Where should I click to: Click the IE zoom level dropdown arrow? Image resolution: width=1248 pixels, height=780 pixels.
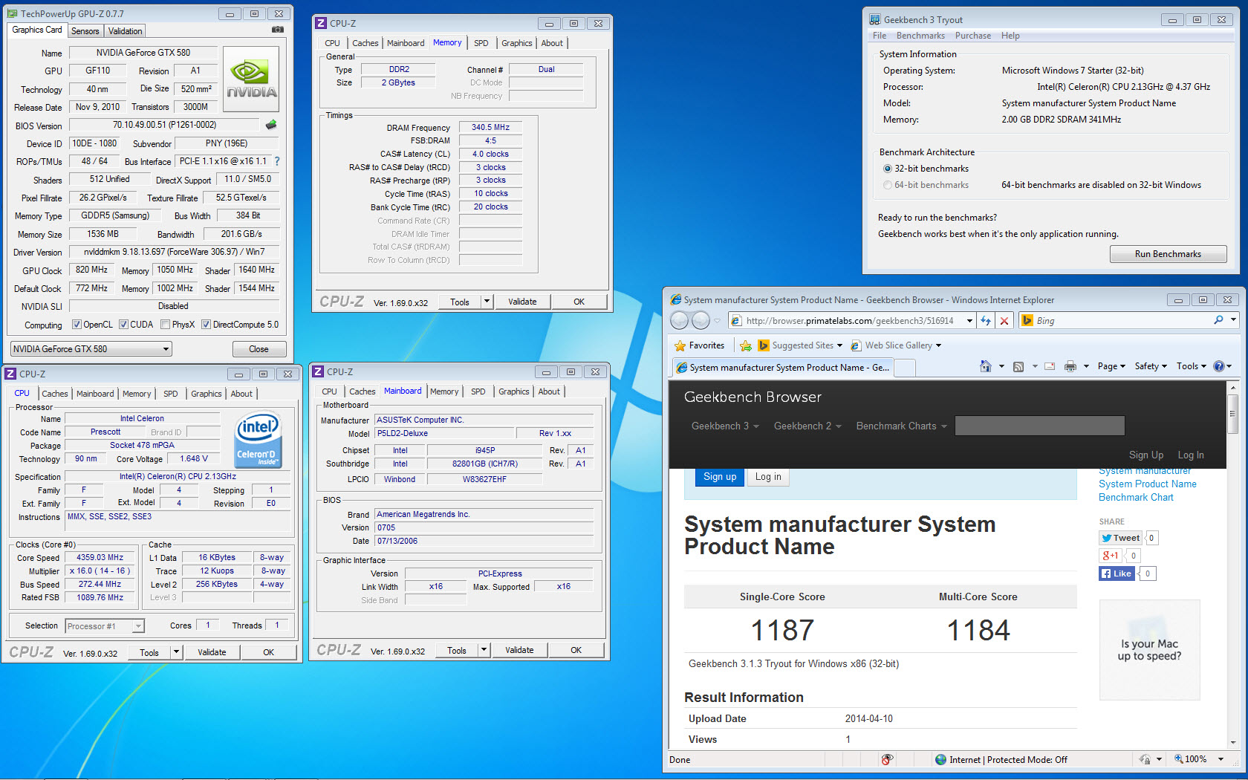tap(1221, 759)
